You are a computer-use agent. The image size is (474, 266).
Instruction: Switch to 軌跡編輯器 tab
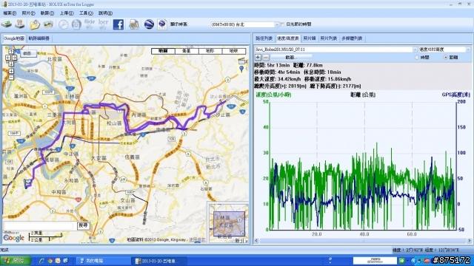pyautogui.click(x=39, y=38)
